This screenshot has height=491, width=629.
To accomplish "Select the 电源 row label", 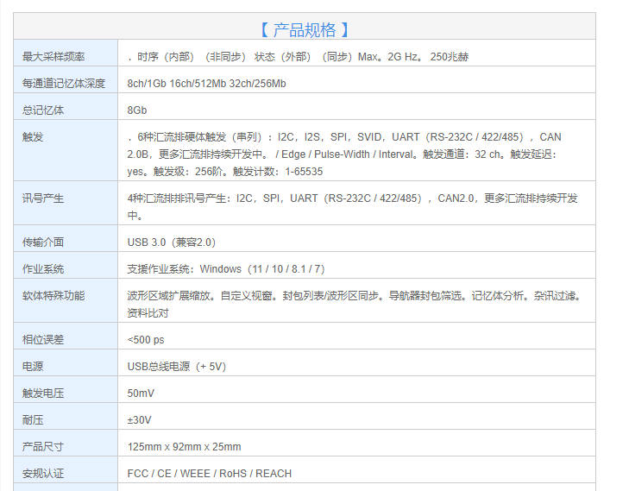I will pyautogui.click(x=33, y=367).
